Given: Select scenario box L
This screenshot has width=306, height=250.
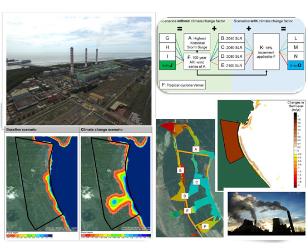Looking at the screenshot, I should tap(295, 38).
